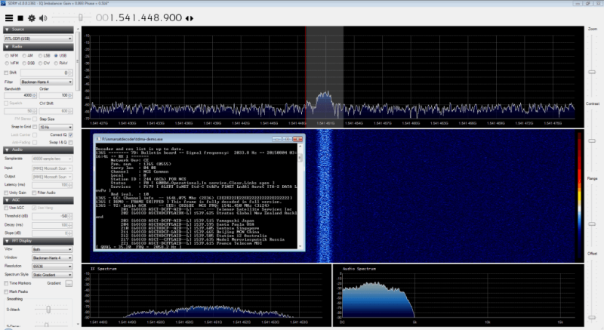Mute audio with the speaker icon
This screenshot has width=604, height=330.
43,17
